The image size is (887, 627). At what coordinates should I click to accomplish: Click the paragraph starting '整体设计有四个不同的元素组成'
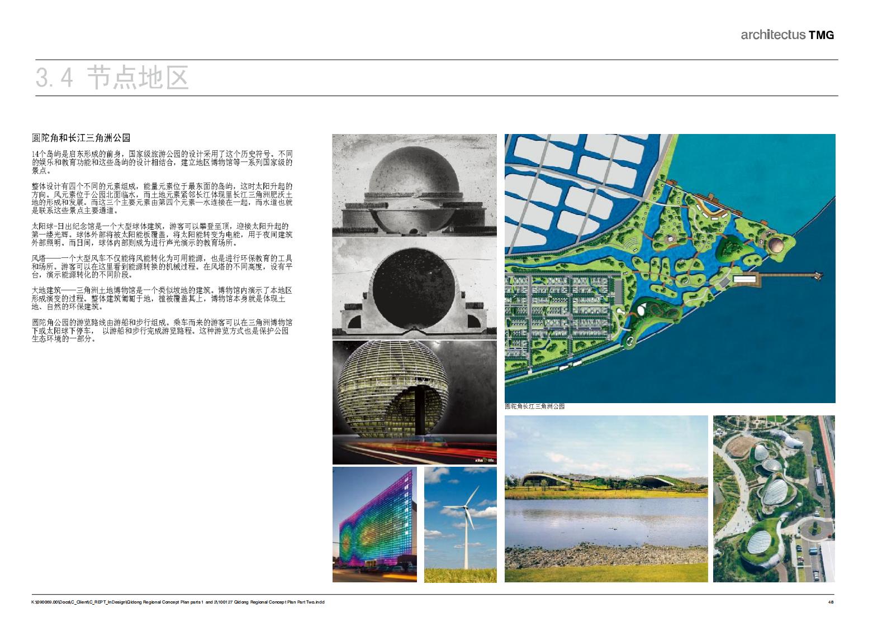(x=162, y=198)
